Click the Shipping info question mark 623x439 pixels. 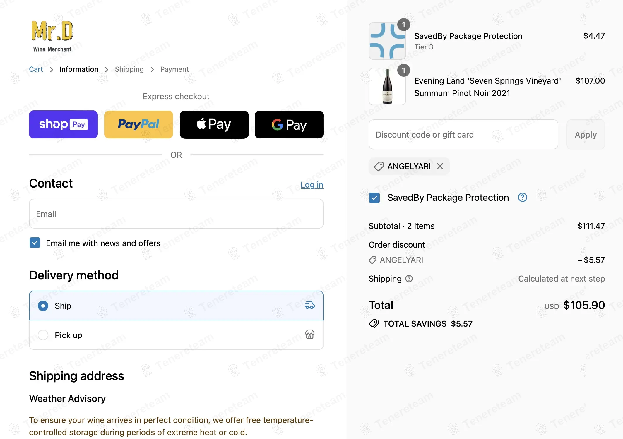(x=409, y=279)
